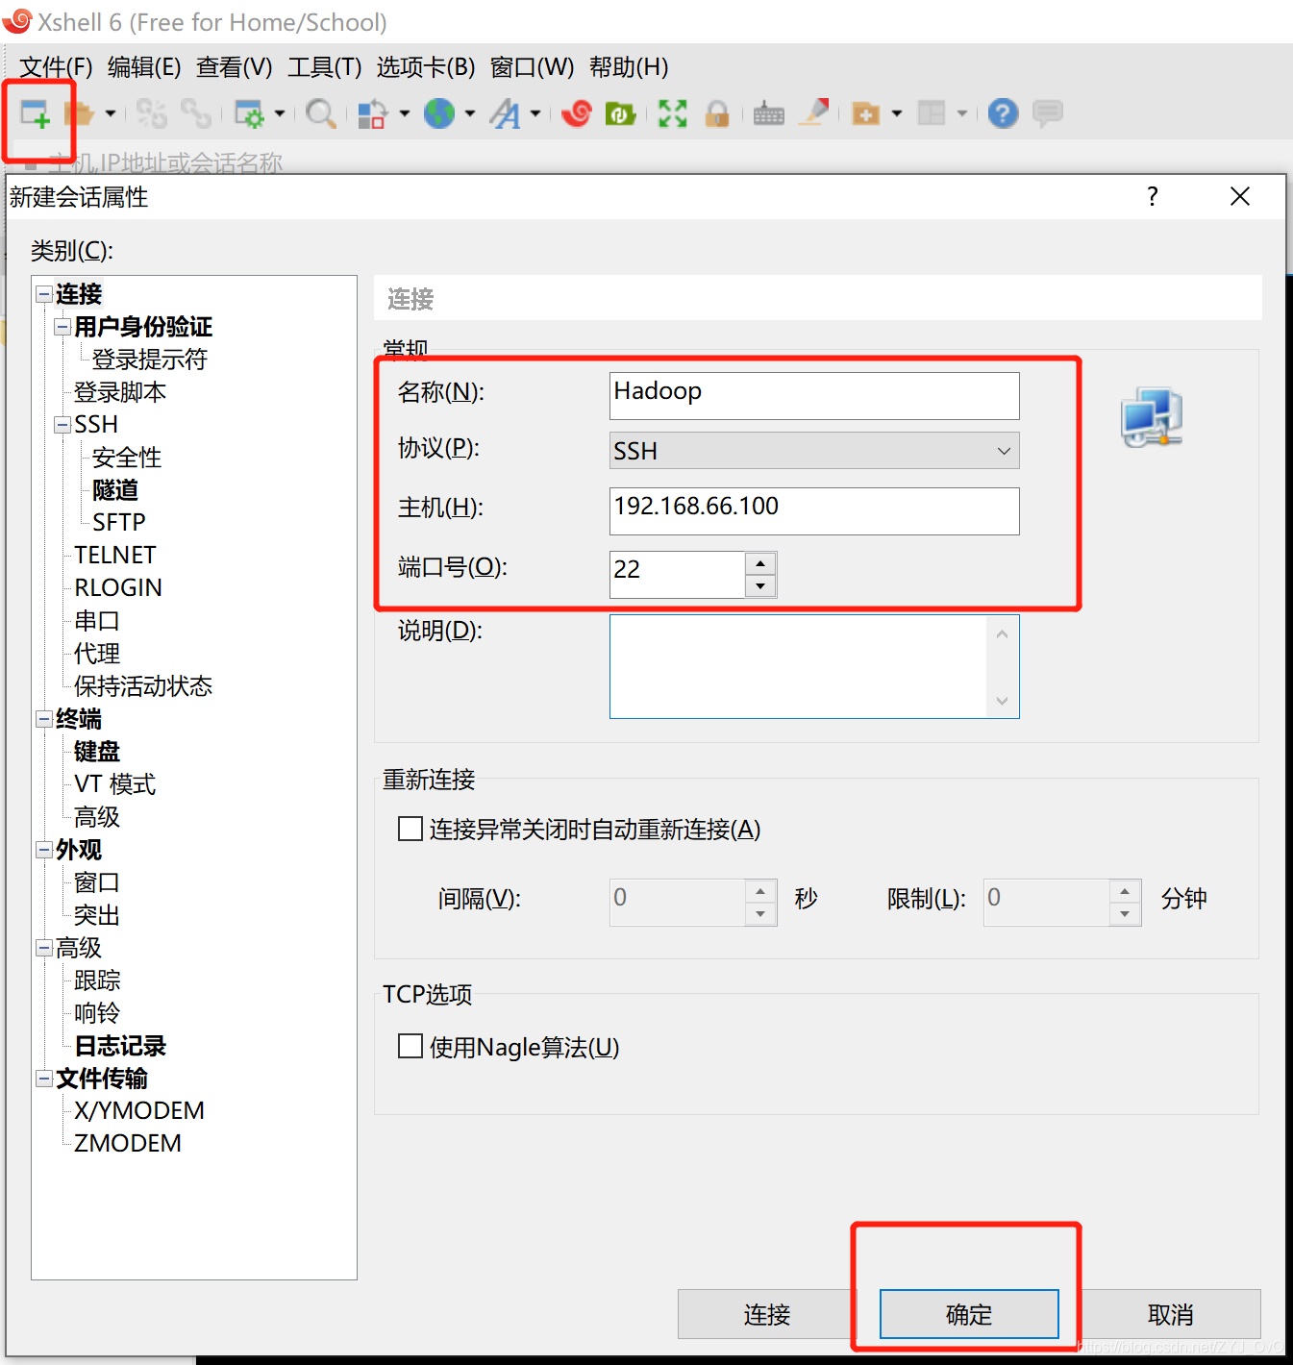The width and height of the screenshot is (1293, 1365).
Task: Open the 编辑(E) menu
Action: (144, 67)
